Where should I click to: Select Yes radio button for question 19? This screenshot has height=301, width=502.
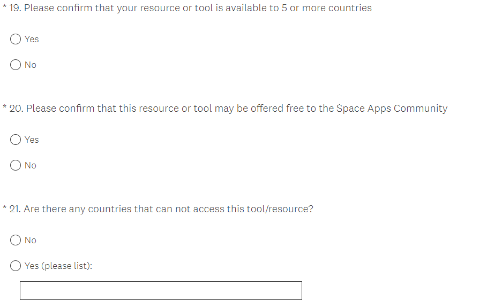(x=16, y=39)
